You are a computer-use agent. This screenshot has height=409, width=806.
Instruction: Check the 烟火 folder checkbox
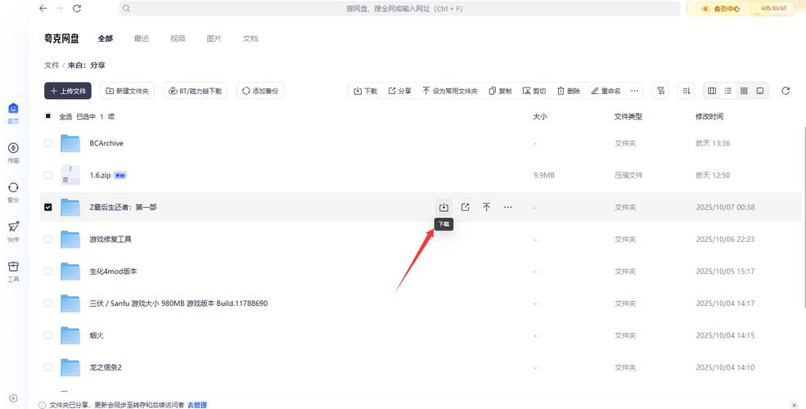[47, 335]
